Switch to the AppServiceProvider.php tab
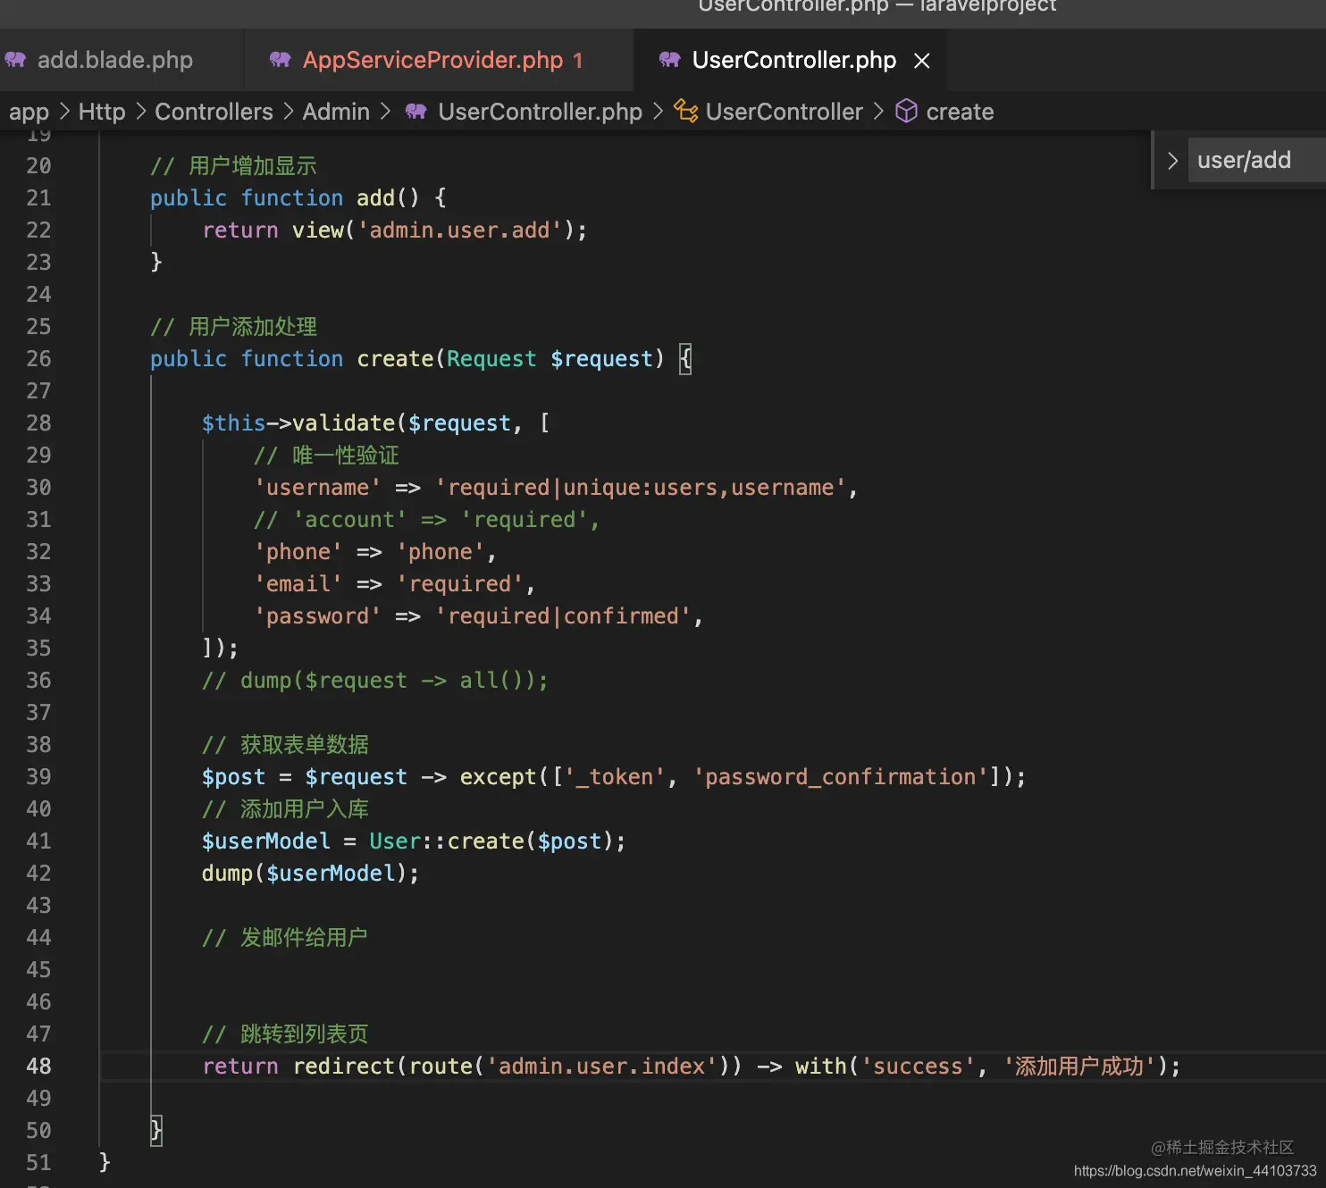The image size is (1326, 1188). pos(440,60)
